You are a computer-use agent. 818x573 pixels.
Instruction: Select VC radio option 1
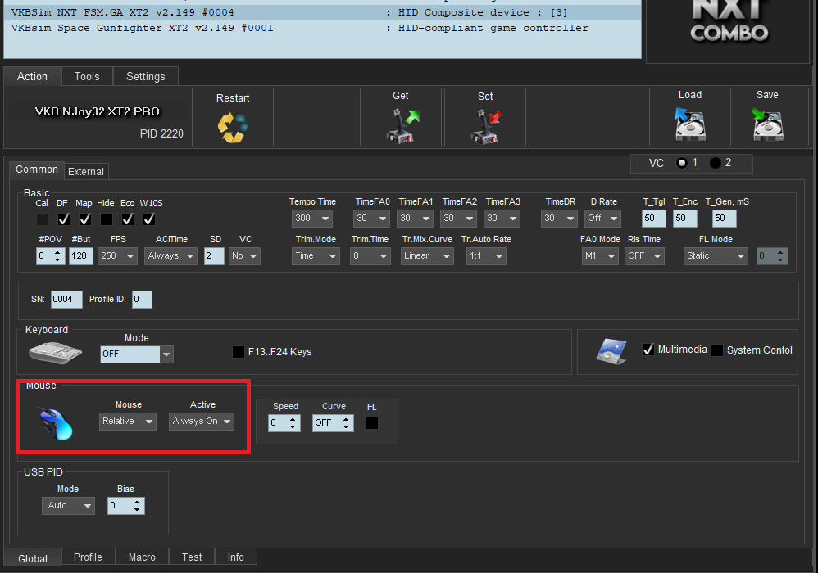682,163
